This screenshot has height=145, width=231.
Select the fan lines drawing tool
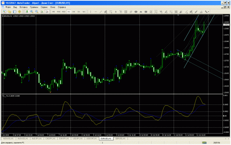point(181,12)
